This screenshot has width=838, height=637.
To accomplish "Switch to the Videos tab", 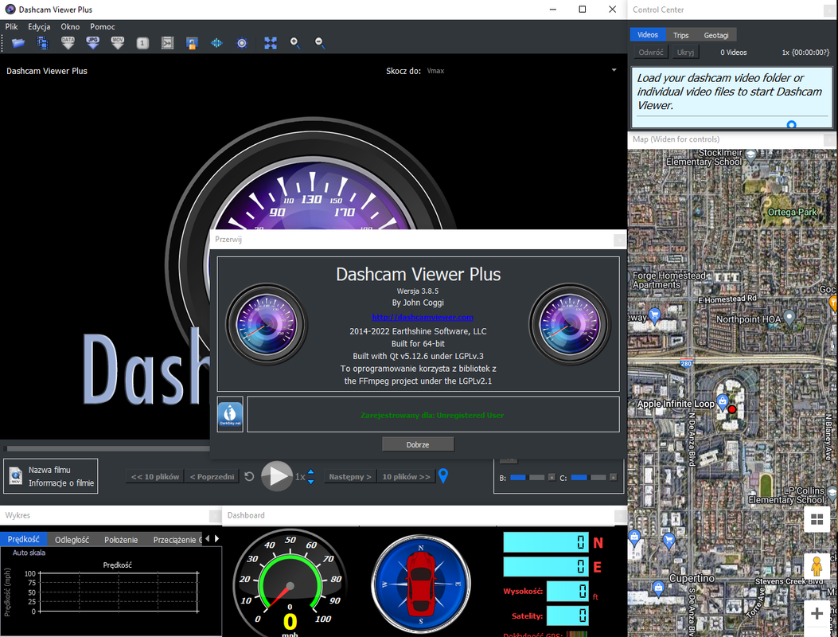I will pyautogui.click(x=647, y=35).
